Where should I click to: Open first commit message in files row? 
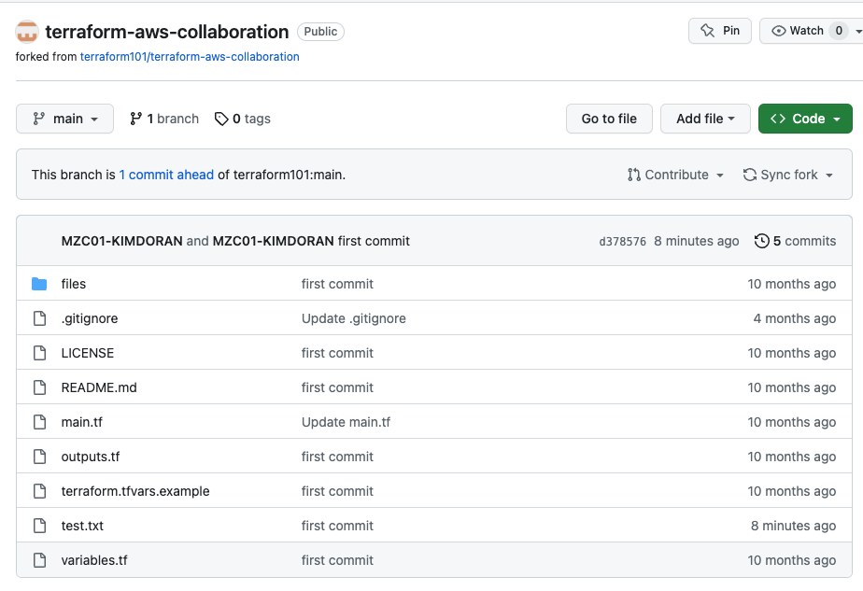(x=337, y=284)
